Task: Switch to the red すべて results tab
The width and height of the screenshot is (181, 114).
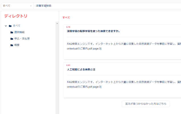Action: tap(66, 18)
